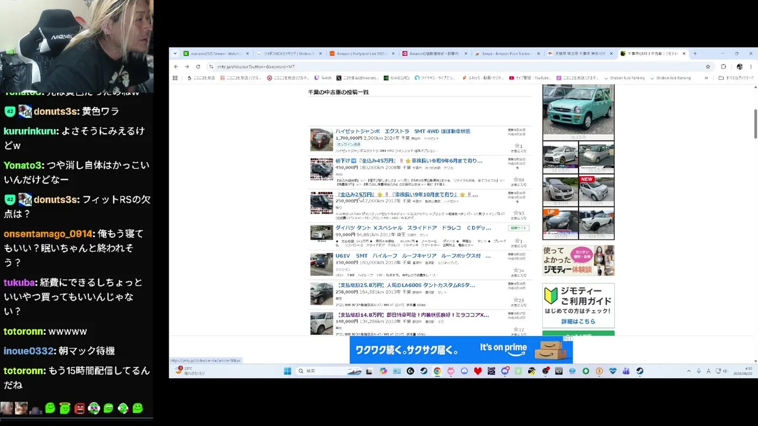Open the ハイゼットジャンボ listing thumbnail photo

pyautogui.click(x=322, y=140)
